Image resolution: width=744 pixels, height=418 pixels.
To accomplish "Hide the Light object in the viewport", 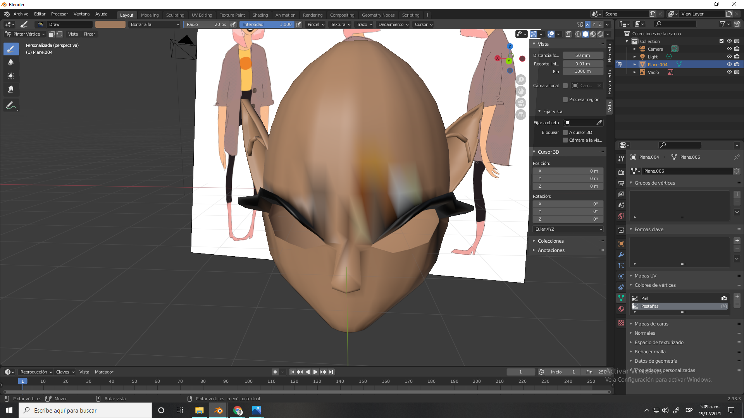I will pos(729,57).
